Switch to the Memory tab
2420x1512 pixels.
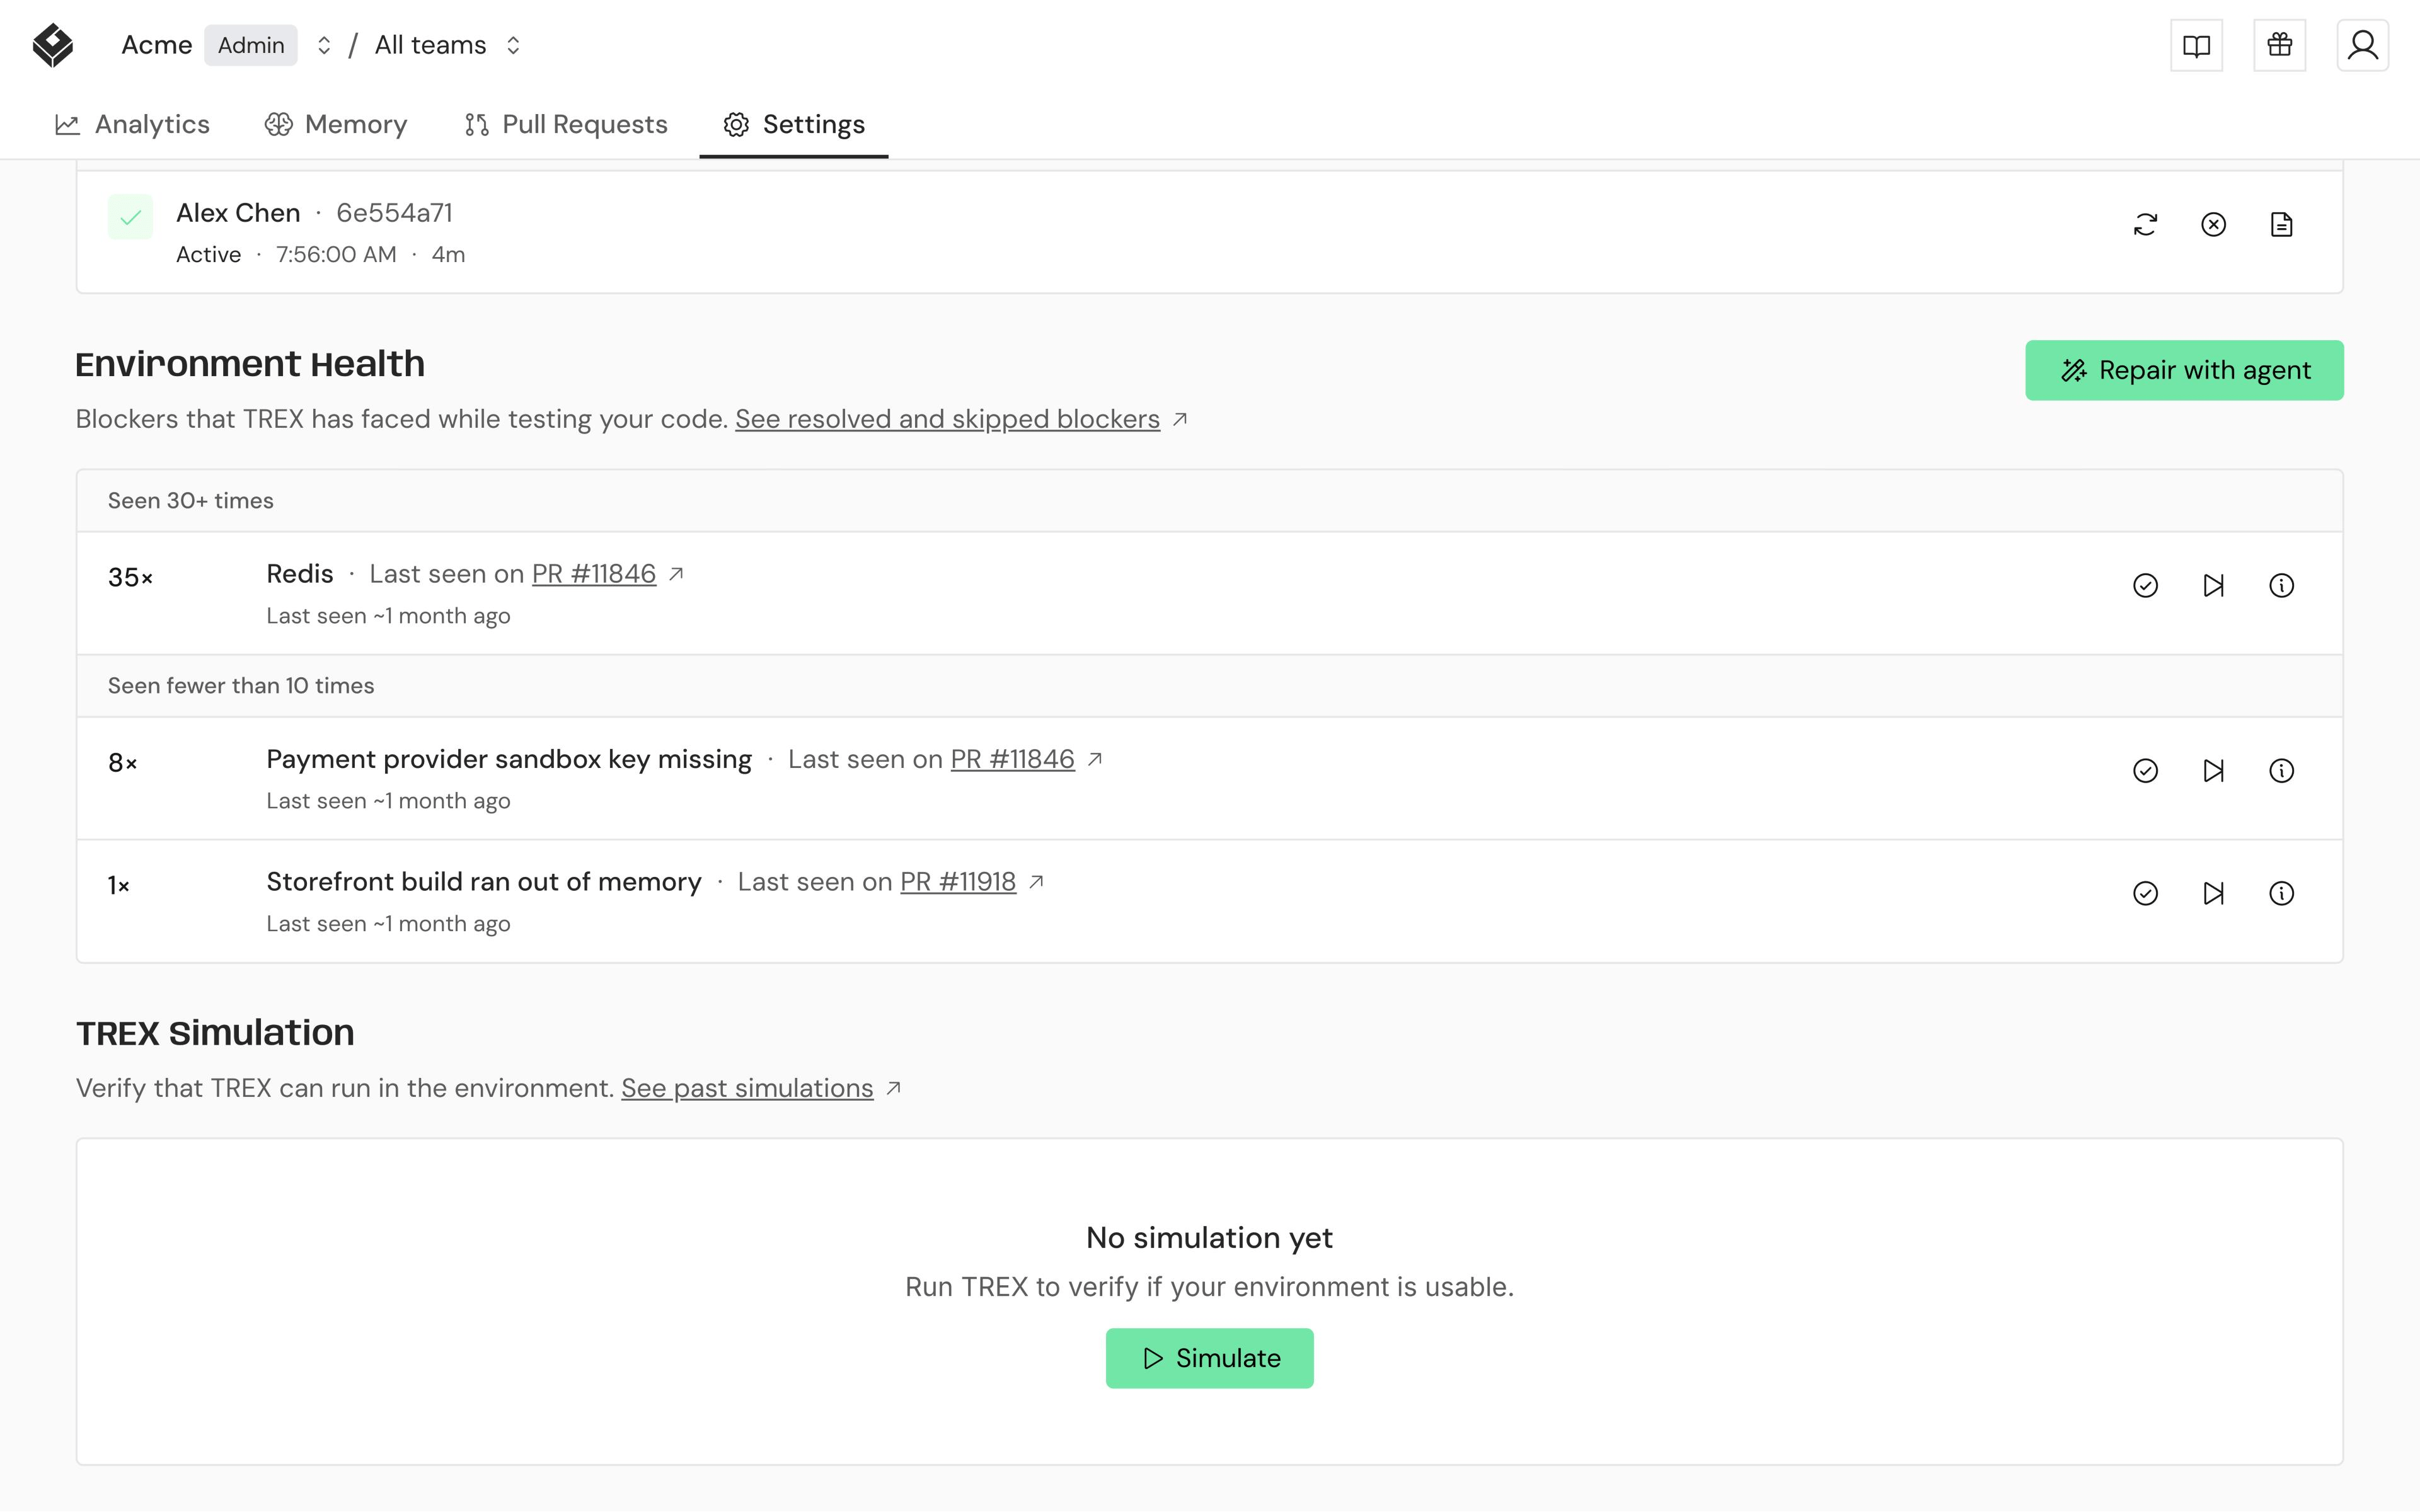click(336, 125)
